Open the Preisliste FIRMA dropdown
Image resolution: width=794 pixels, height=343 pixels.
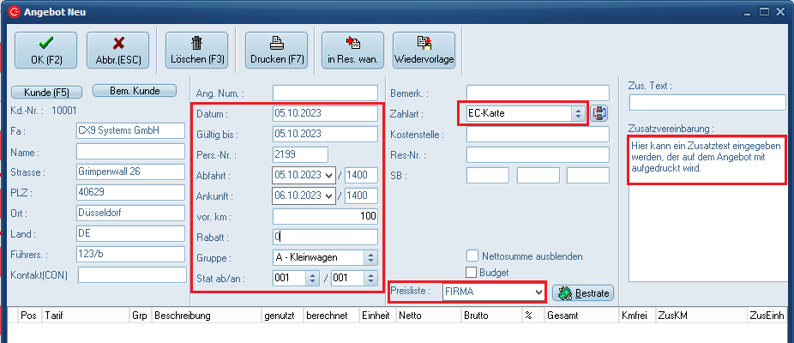click(x=538, y=292)
